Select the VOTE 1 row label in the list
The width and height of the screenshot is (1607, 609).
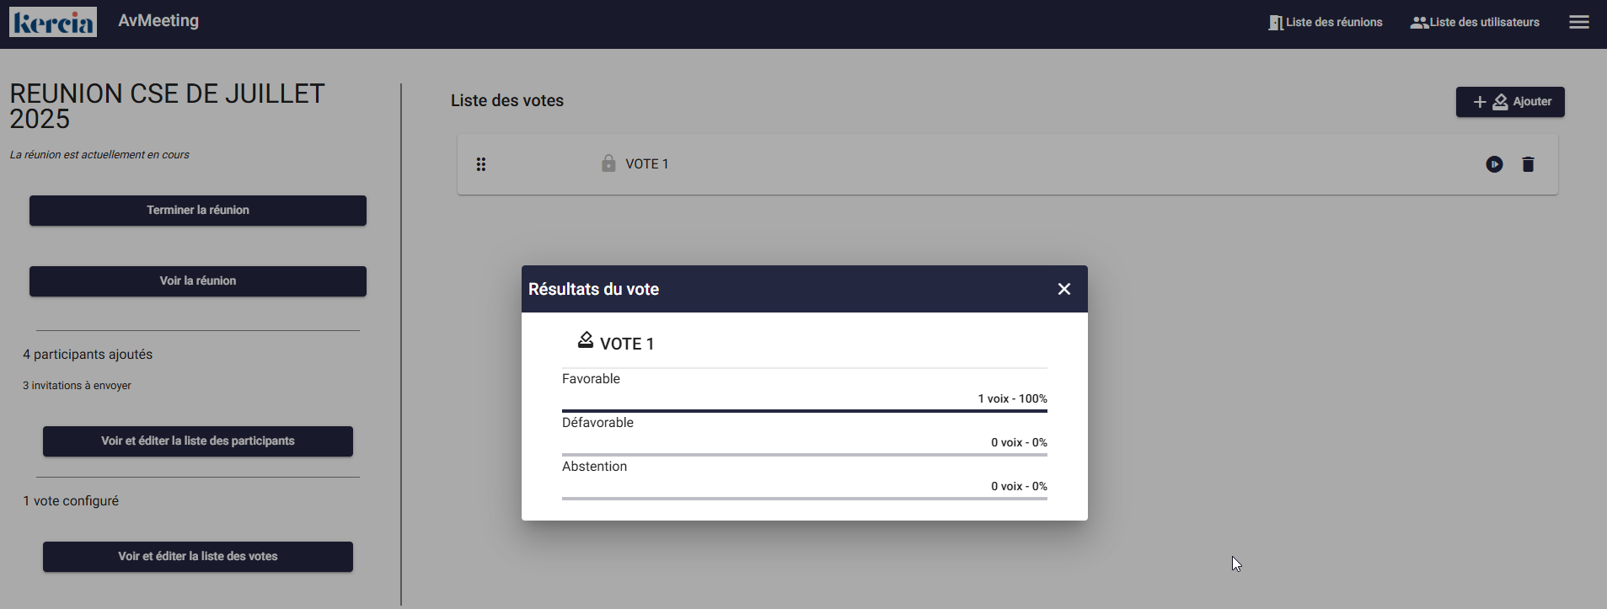click(x=646, y=164)
